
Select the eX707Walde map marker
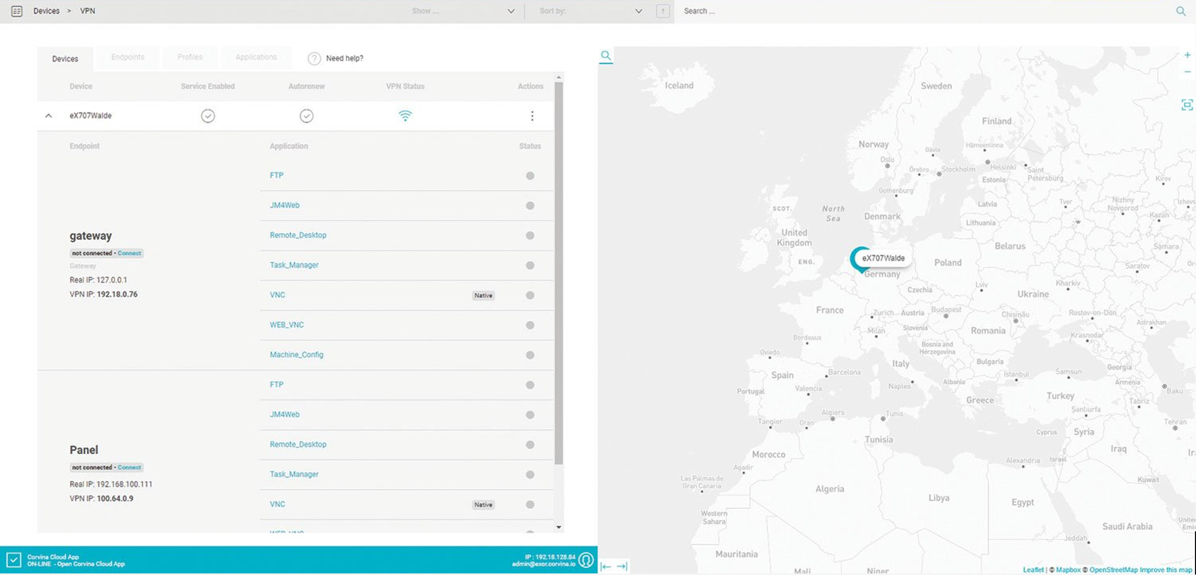click(861, 259)
